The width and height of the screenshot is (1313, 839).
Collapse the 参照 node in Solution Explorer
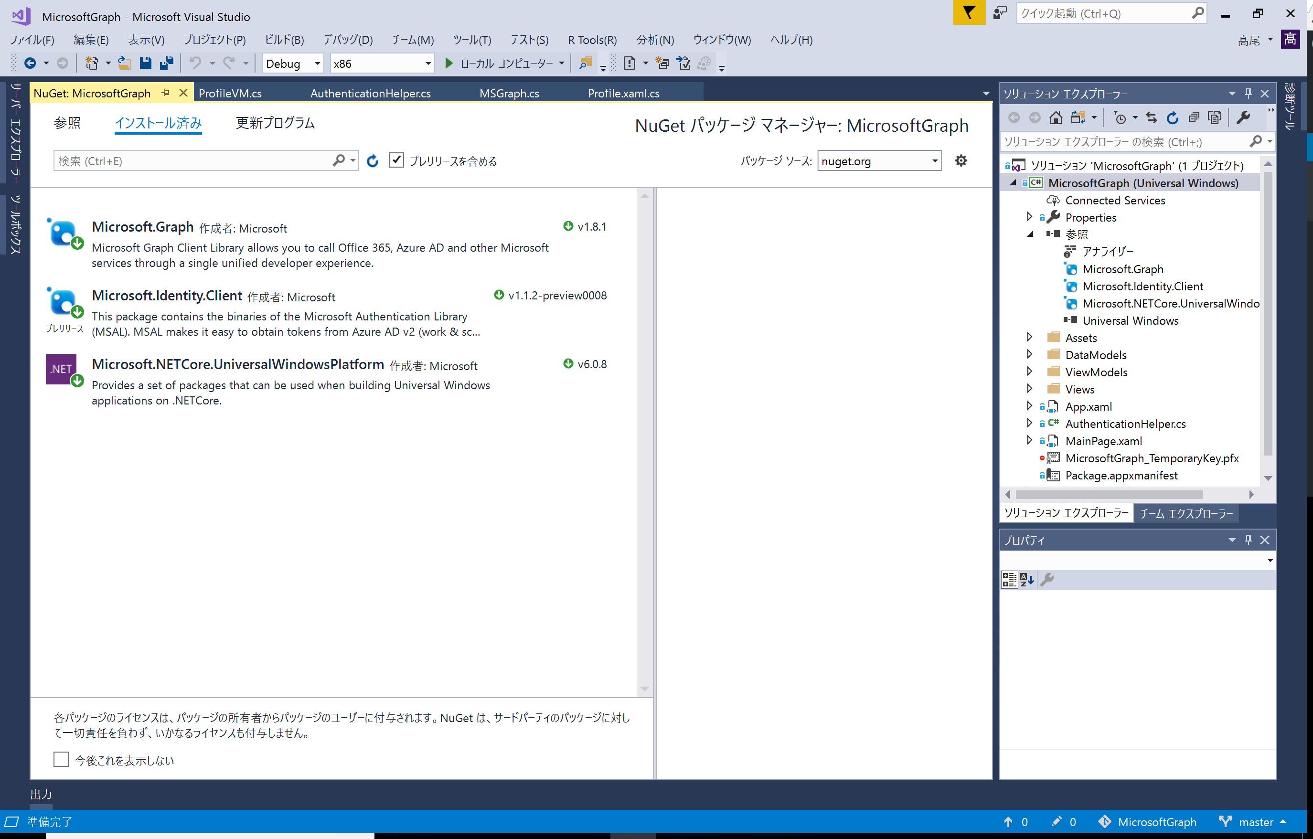1029,234
